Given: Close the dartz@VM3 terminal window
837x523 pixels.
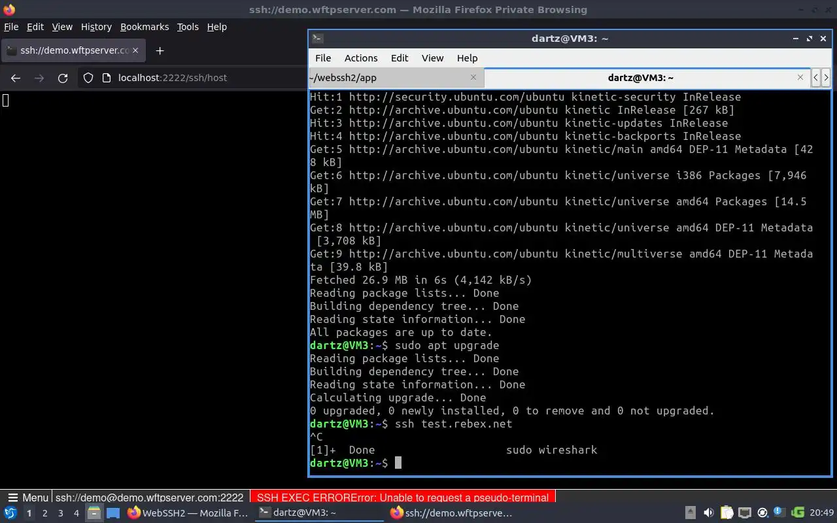Looking at the screenshot, I should (x=823, y=39).
